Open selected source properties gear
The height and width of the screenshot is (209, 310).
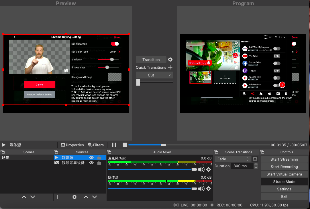[74, 197]
